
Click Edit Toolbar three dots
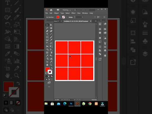tap(49, 87)
